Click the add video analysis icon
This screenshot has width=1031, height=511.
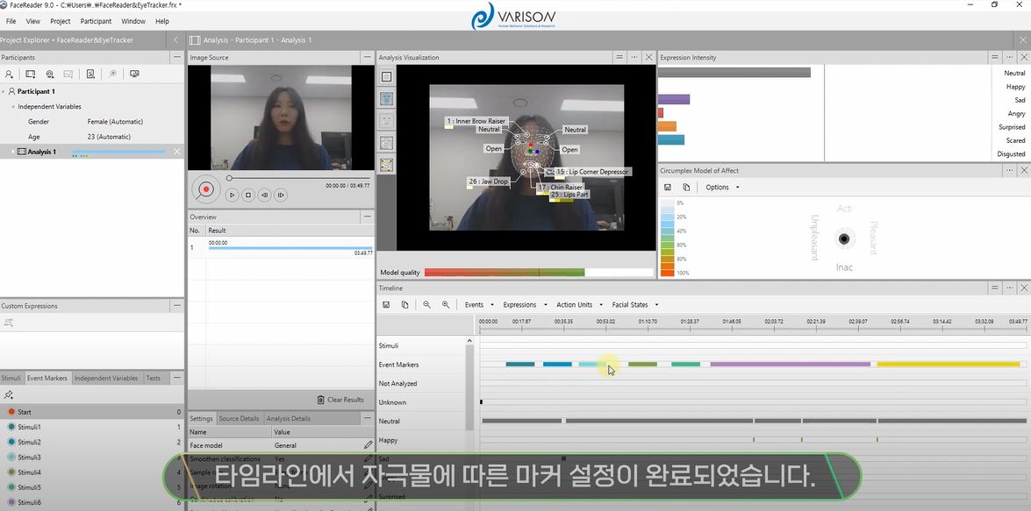point(30,75)
